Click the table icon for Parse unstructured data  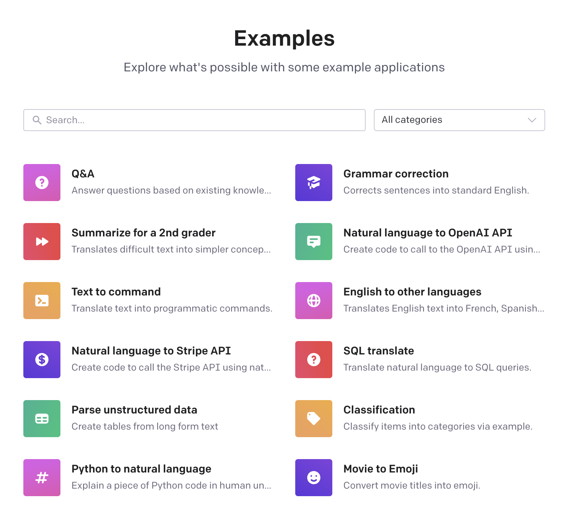[x=42, y=418]
